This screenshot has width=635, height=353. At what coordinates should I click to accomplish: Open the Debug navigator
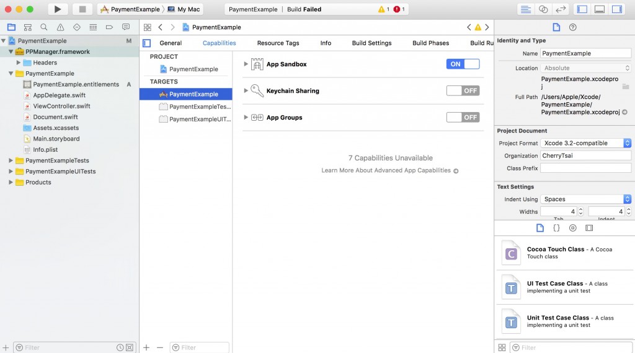[93, 27]
